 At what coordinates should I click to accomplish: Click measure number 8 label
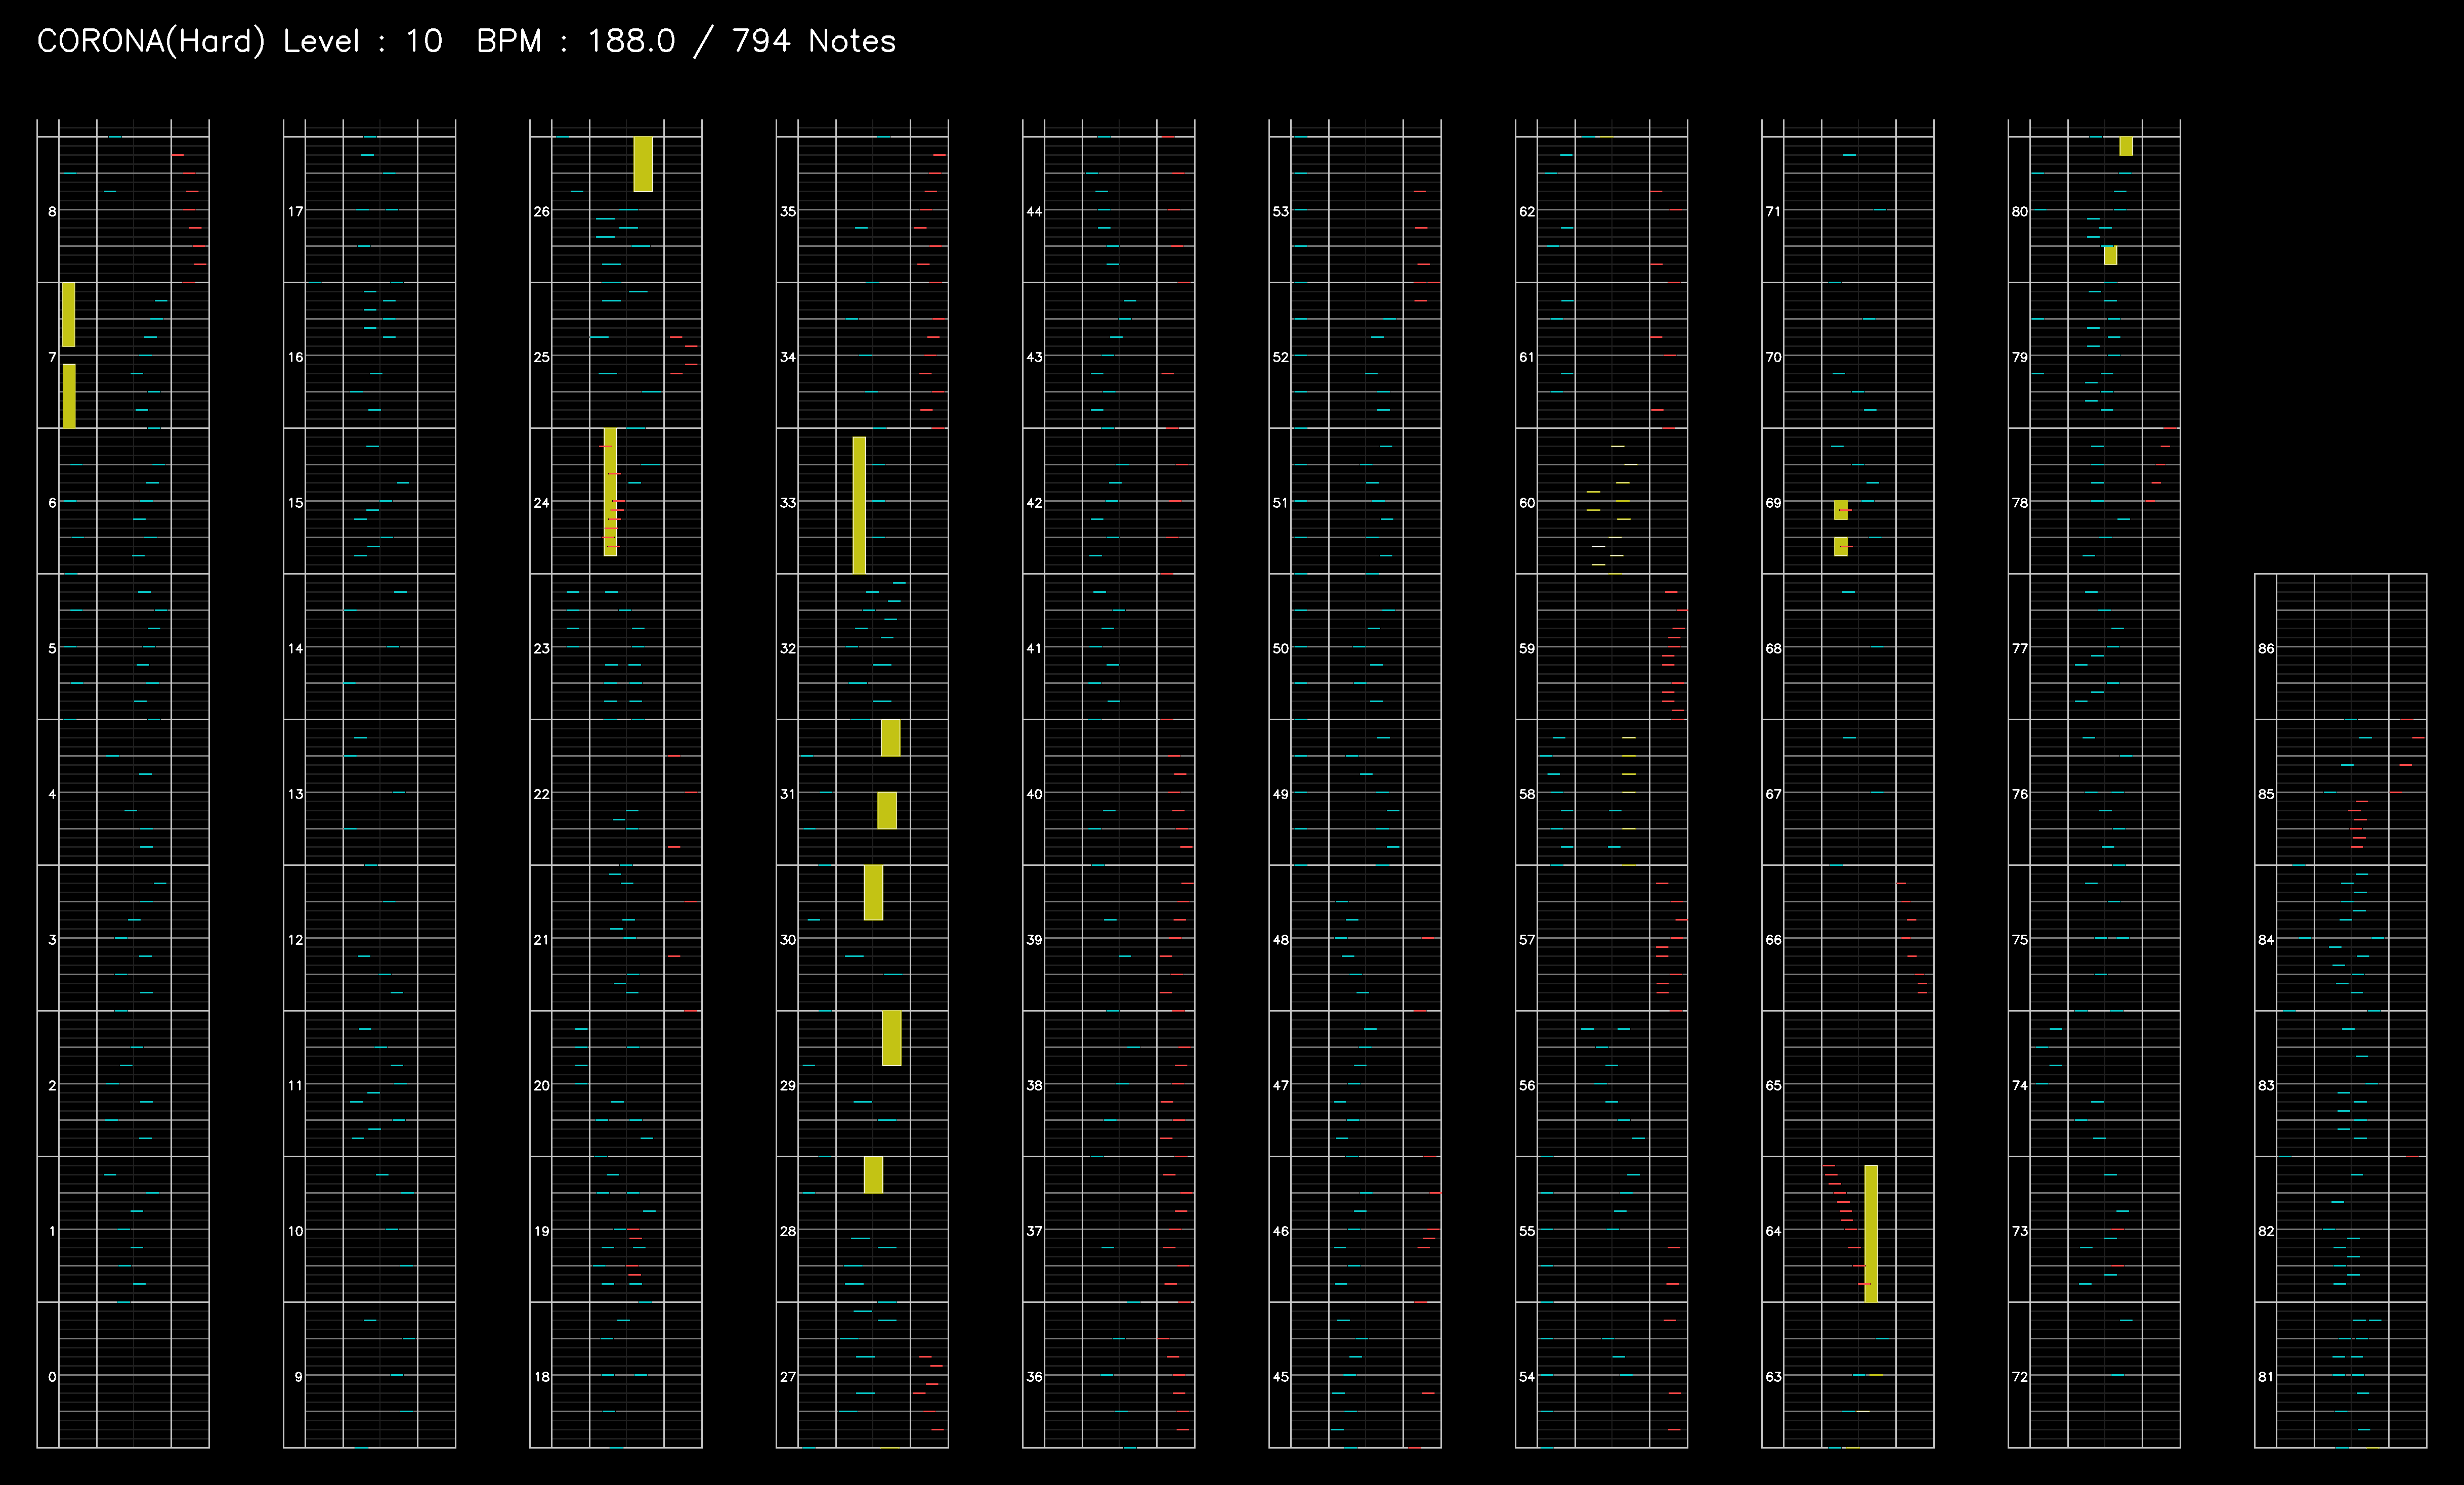pyautogui.click(x=52, y=211)
